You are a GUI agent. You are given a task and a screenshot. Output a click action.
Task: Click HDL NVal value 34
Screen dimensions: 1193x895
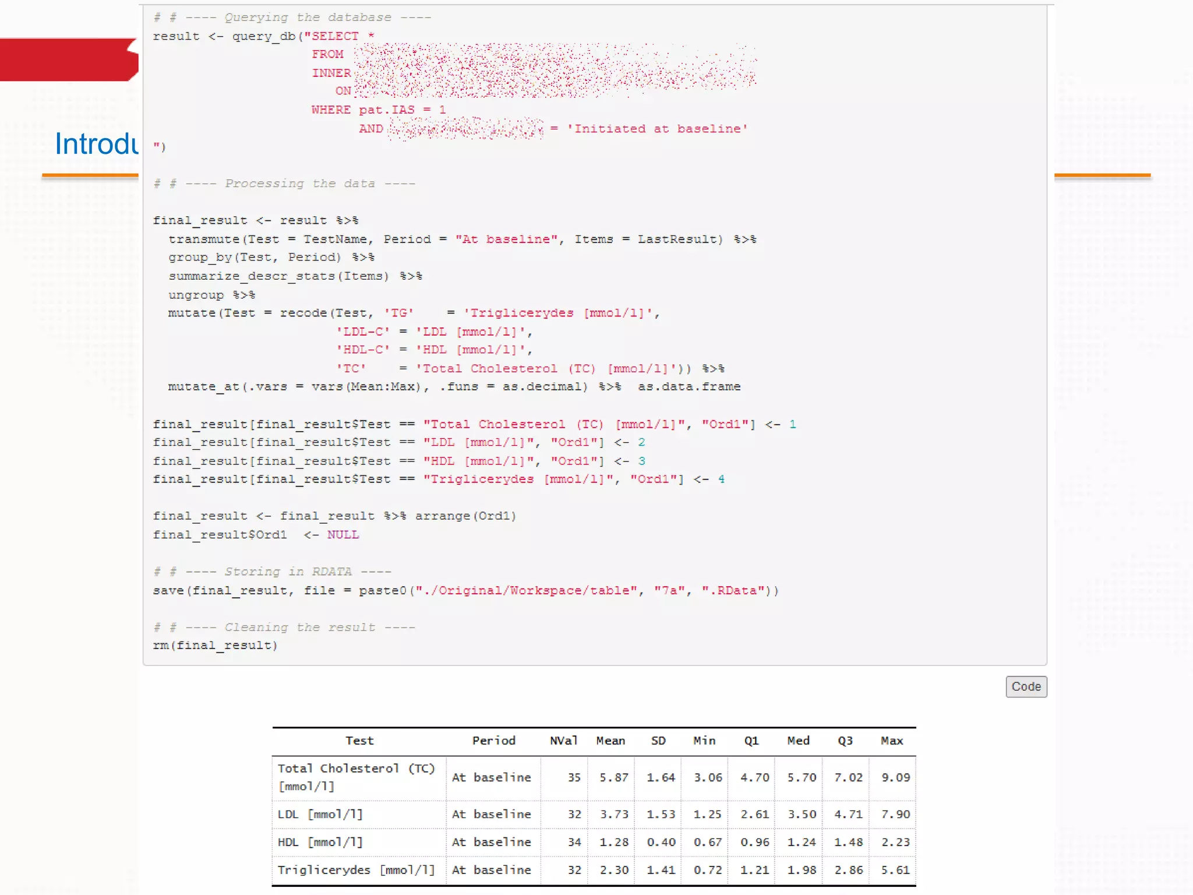click(x=574, y=843)
